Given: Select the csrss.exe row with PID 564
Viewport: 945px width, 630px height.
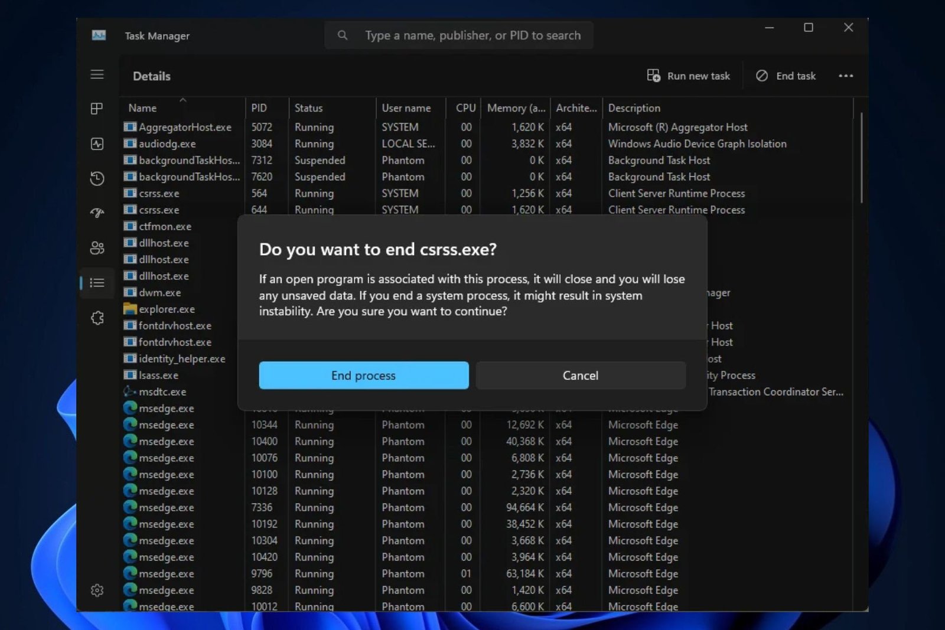Looking at the screenshot, I should click(x=487, y=193).
